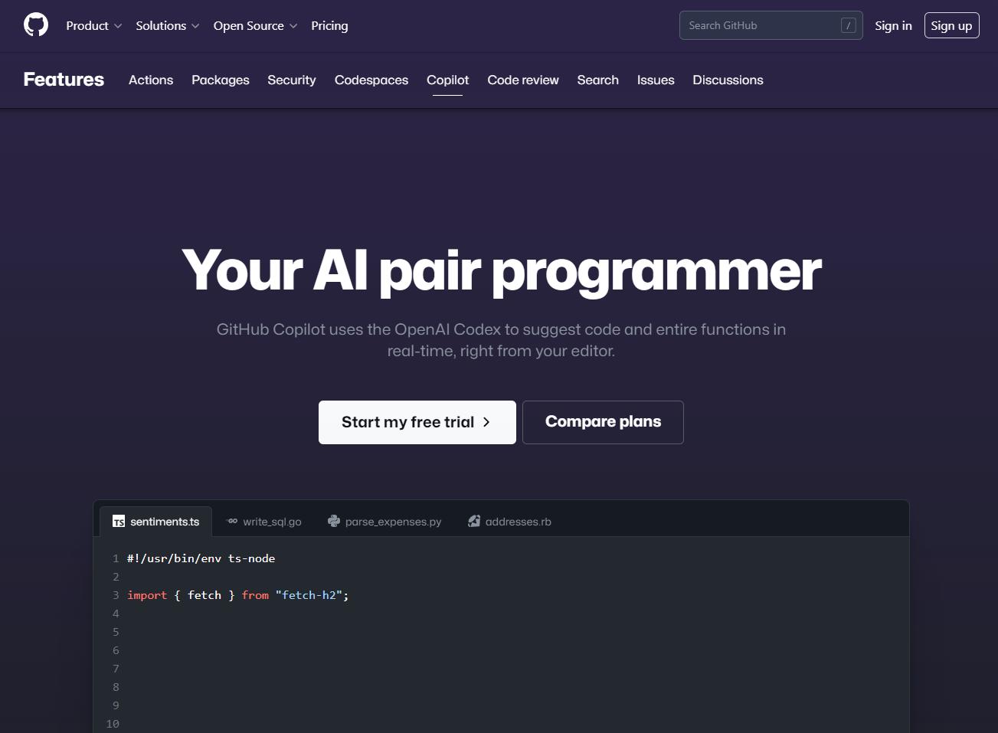The height and width of the screenshot is (733, 998).
Task: Click the Compare plans button
Action: tap(603, 422)
